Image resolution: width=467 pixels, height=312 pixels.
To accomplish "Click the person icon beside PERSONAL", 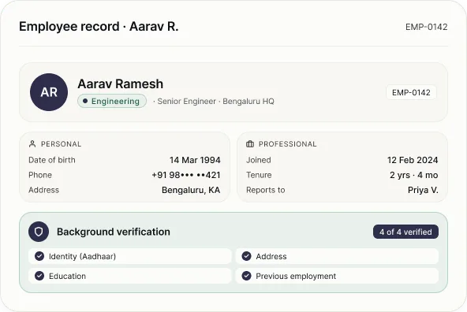I will click(x=32, y=144).
